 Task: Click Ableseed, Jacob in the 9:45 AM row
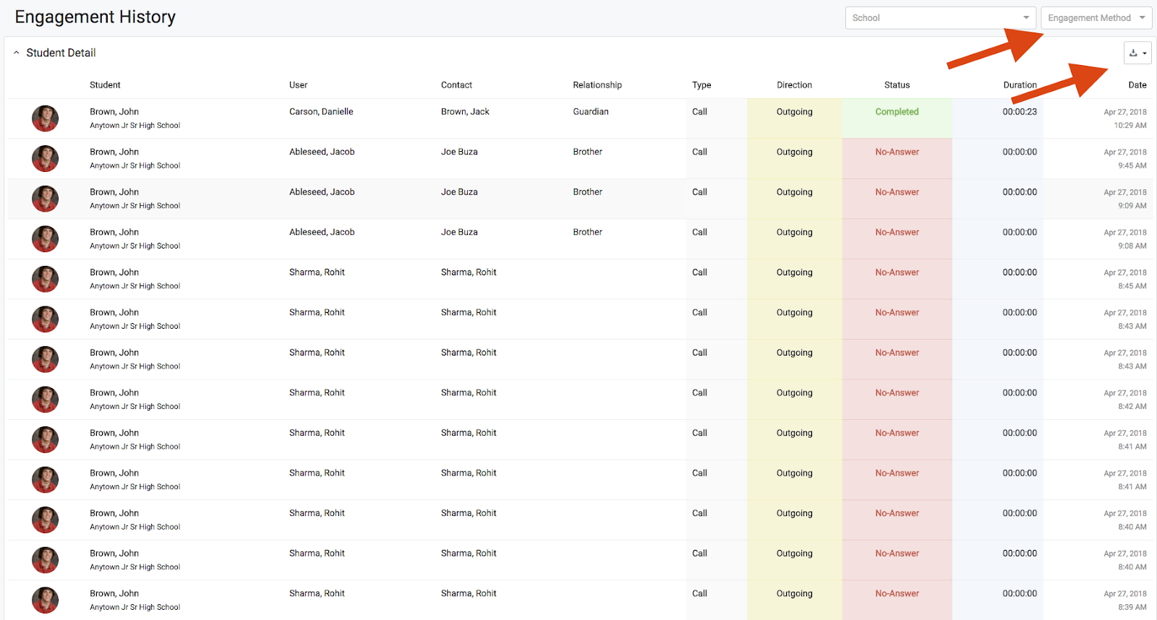(x=322, y=152)
